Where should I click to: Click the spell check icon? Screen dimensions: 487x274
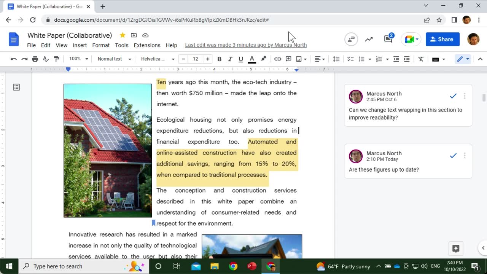point(46,59)
